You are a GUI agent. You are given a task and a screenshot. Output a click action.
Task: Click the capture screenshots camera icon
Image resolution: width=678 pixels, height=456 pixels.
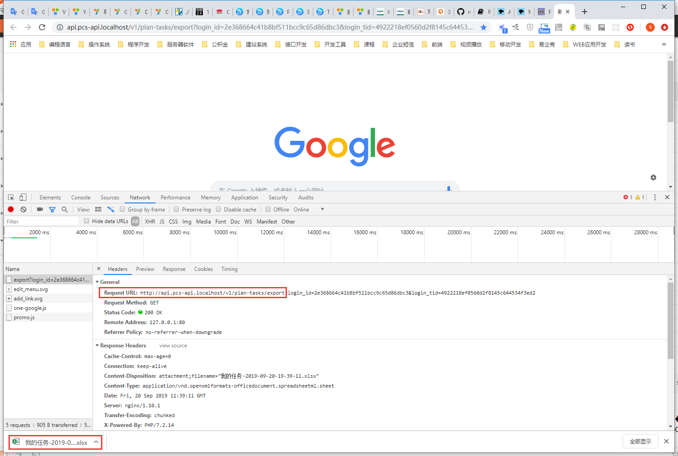(x=40, y=209)
